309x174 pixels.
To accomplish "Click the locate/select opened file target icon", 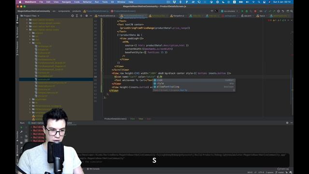I will point(72,16).
